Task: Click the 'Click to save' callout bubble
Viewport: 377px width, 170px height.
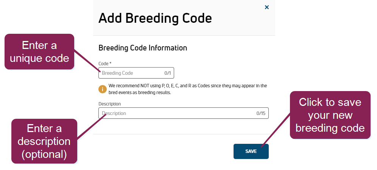Action: (330, 115)
